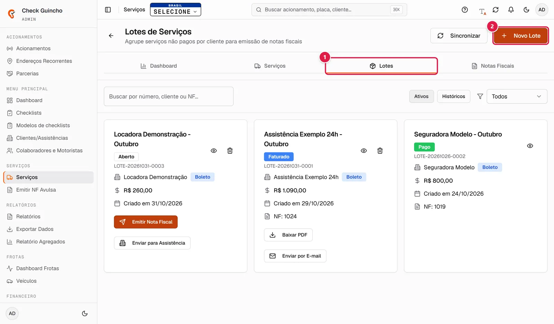Screen dimensions: 554x324
Task: Delete the Locadora Demonstração lot
Action: tap(230, 151)
